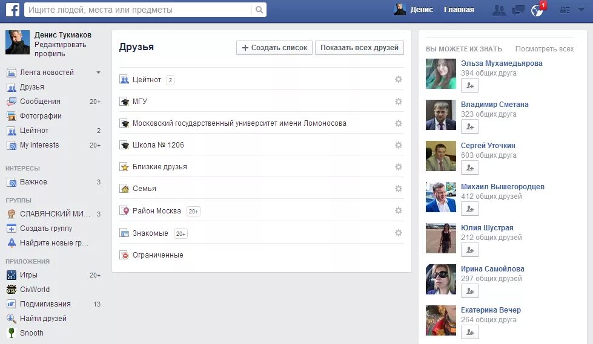
Task: Open gear settings for Семья list
Action: coord(398,189)
